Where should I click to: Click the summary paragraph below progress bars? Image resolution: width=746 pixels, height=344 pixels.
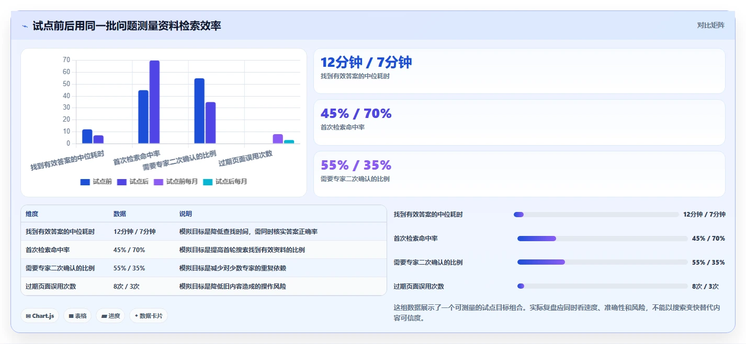(557, 313)
